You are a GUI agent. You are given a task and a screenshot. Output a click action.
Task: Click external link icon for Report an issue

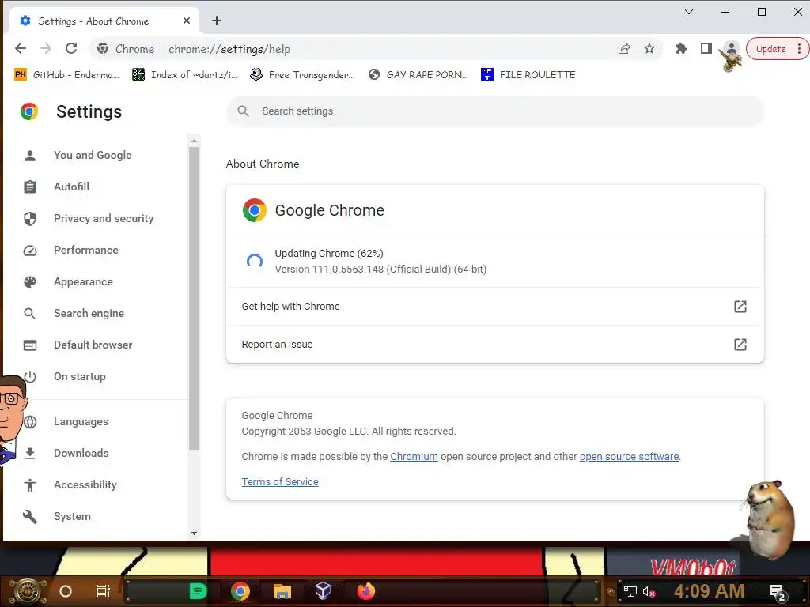click(740, 345)
